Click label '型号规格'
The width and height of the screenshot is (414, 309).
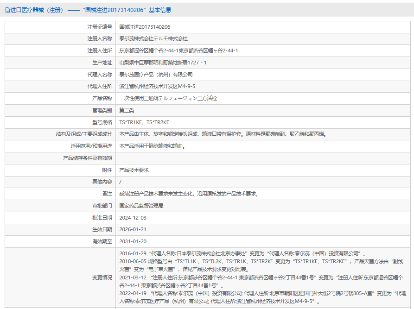102,122
